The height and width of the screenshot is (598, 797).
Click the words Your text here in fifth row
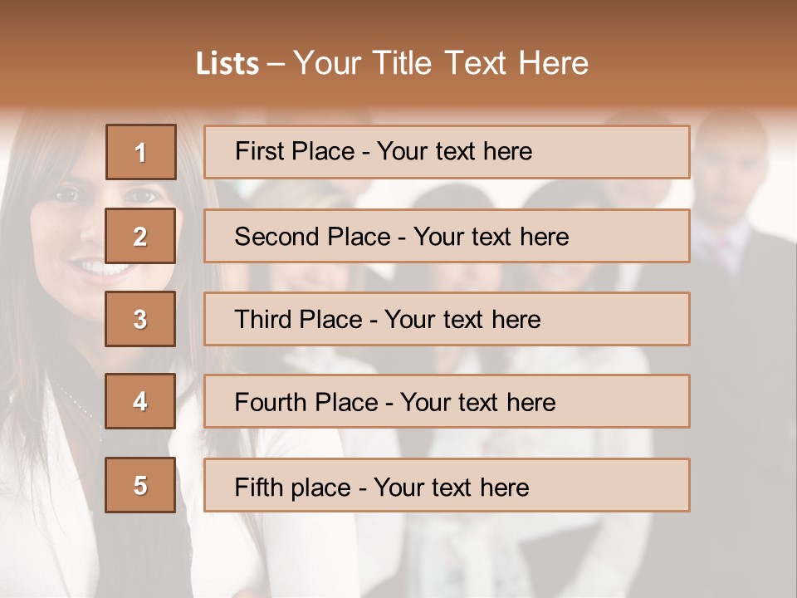(452, 487)
